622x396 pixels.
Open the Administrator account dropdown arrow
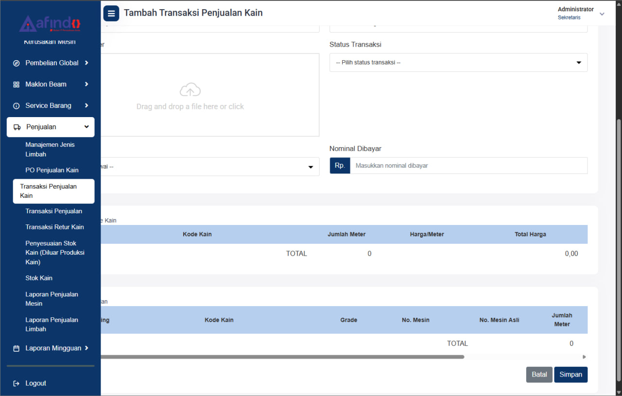[x=602, y=14]
